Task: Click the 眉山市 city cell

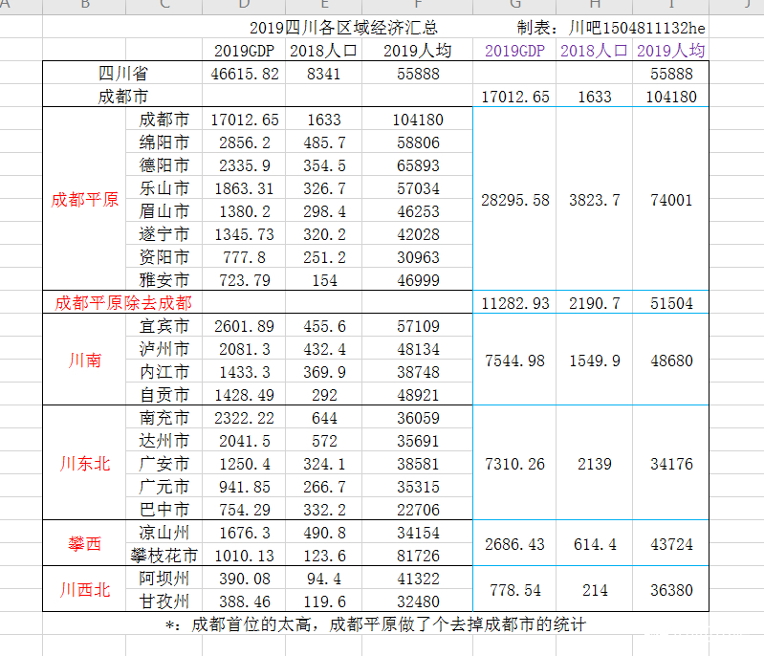Action: tap(164, 211)
